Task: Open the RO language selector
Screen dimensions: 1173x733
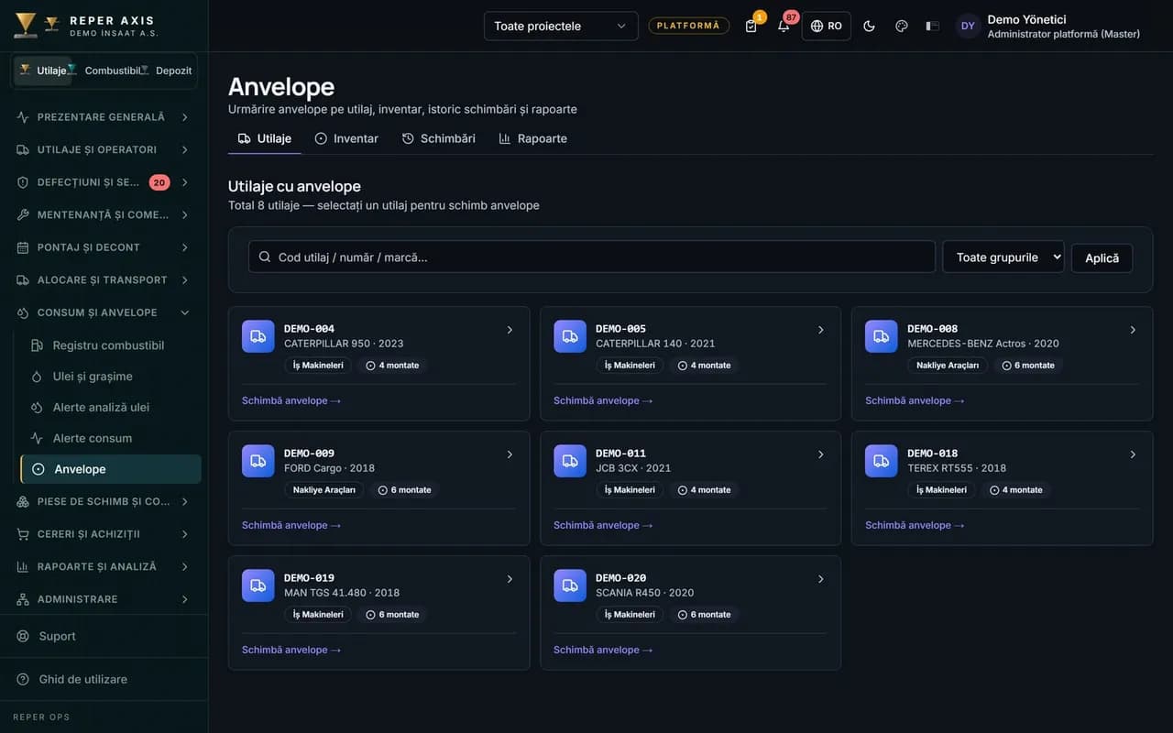Action: [827, 26]
